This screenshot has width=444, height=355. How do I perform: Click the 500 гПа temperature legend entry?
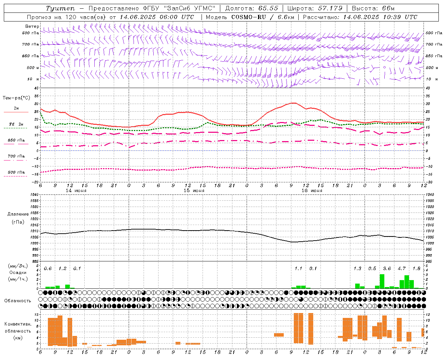16,172
